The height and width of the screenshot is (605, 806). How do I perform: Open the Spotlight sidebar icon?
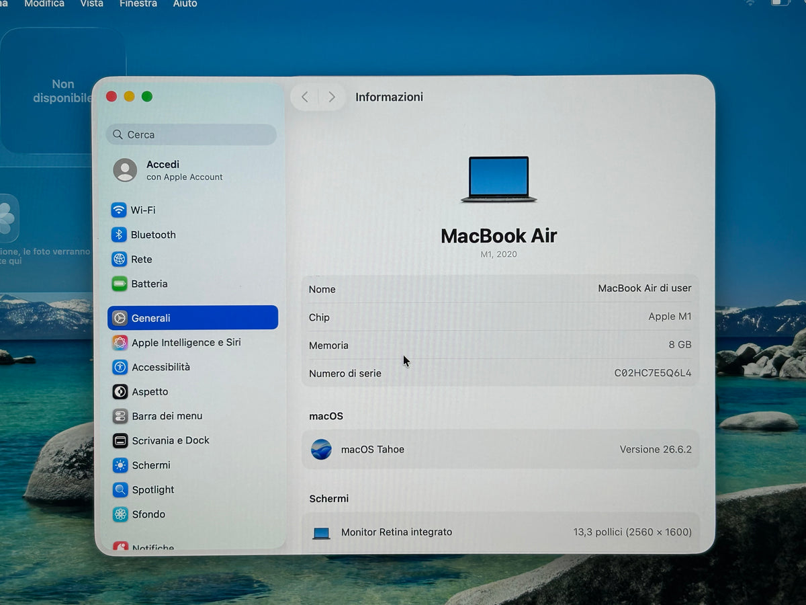pyautogui.click(x=120, y=490)
